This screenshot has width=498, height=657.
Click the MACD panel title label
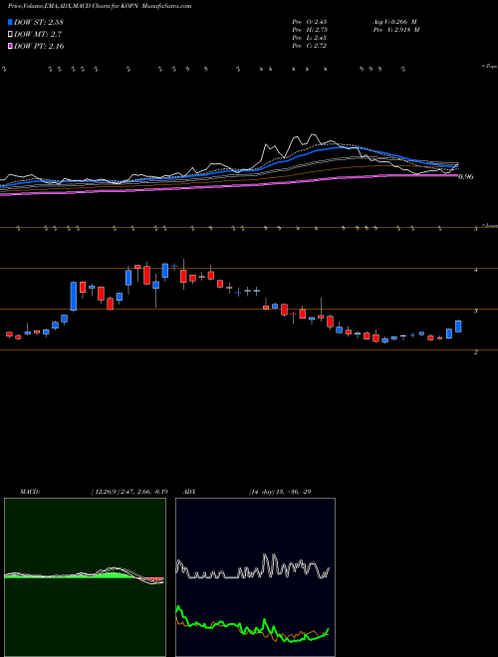tap(30, 492)
